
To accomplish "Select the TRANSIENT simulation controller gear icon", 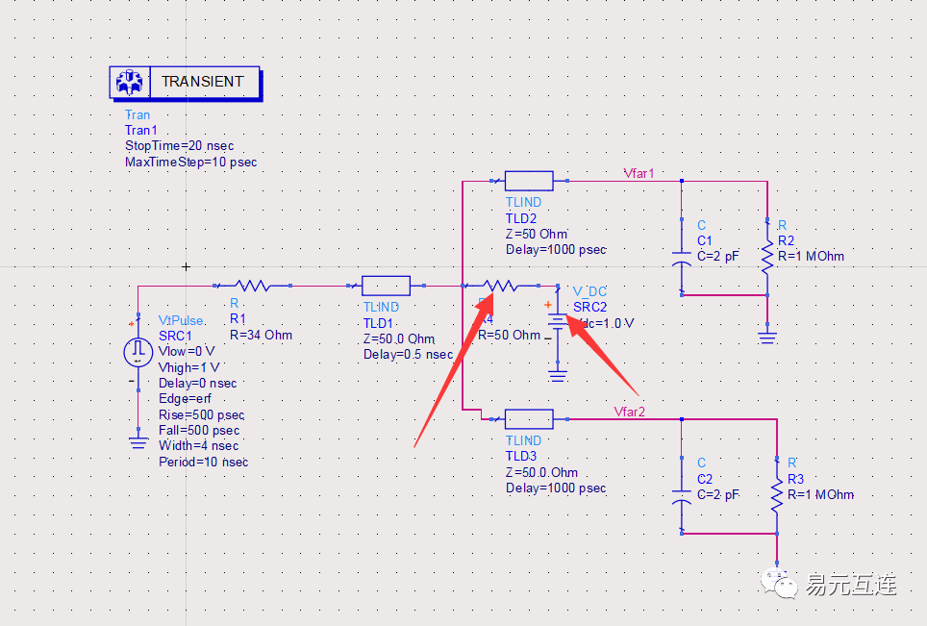I will [130, 82].
